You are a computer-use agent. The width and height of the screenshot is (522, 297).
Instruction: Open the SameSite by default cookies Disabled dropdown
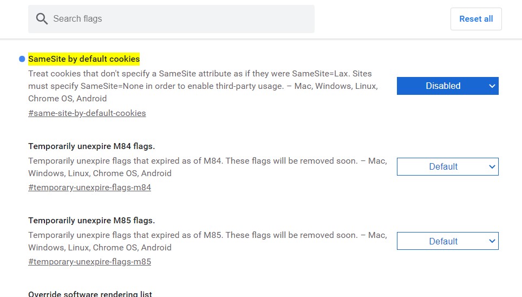(447, 86)
